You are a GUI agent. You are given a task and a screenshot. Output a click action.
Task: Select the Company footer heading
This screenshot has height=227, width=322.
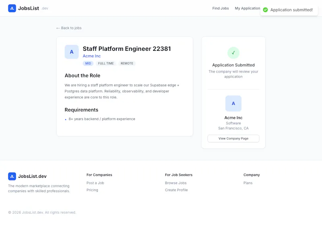252,175
